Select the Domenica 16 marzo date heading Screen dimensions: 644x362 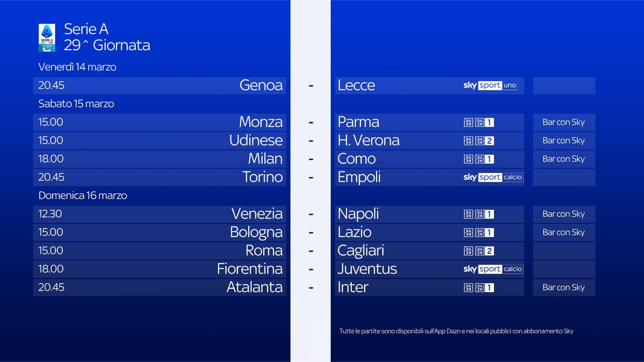(x=83, y=195)
